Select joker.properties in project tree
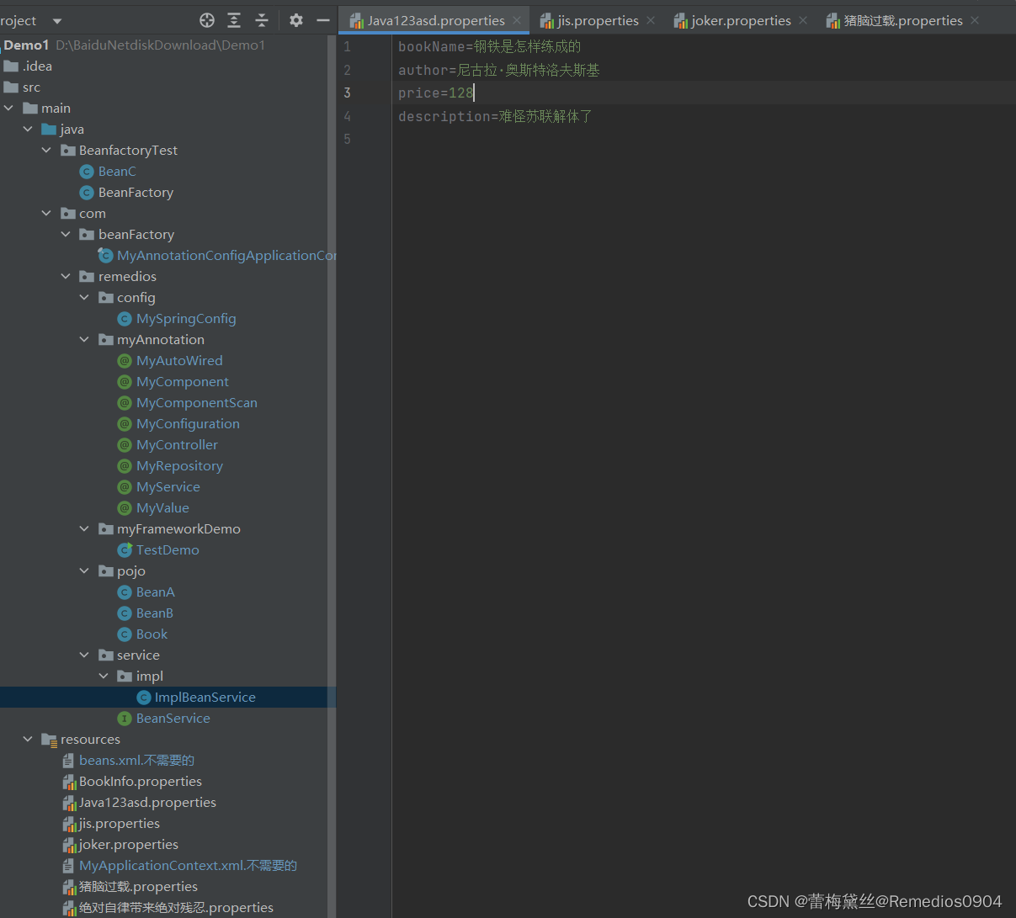1016x918 pixels. 129,844
